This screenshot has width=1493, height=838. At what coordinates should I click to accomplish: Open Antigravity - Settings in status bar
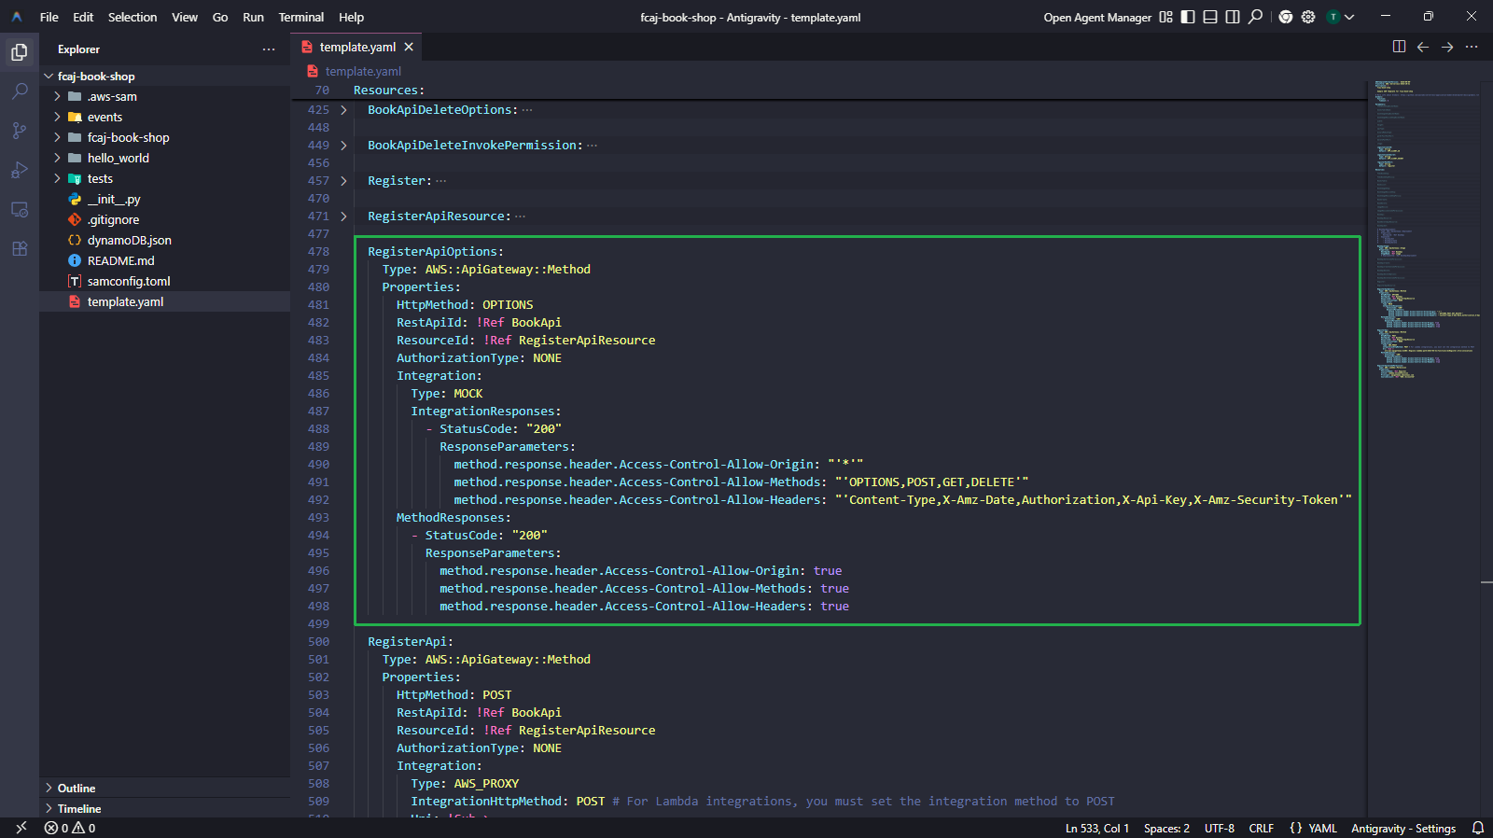click(x=1403, y=828)
